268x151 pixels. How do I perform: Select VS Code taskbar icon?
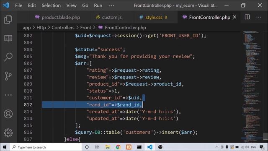(x=150, y=147)
